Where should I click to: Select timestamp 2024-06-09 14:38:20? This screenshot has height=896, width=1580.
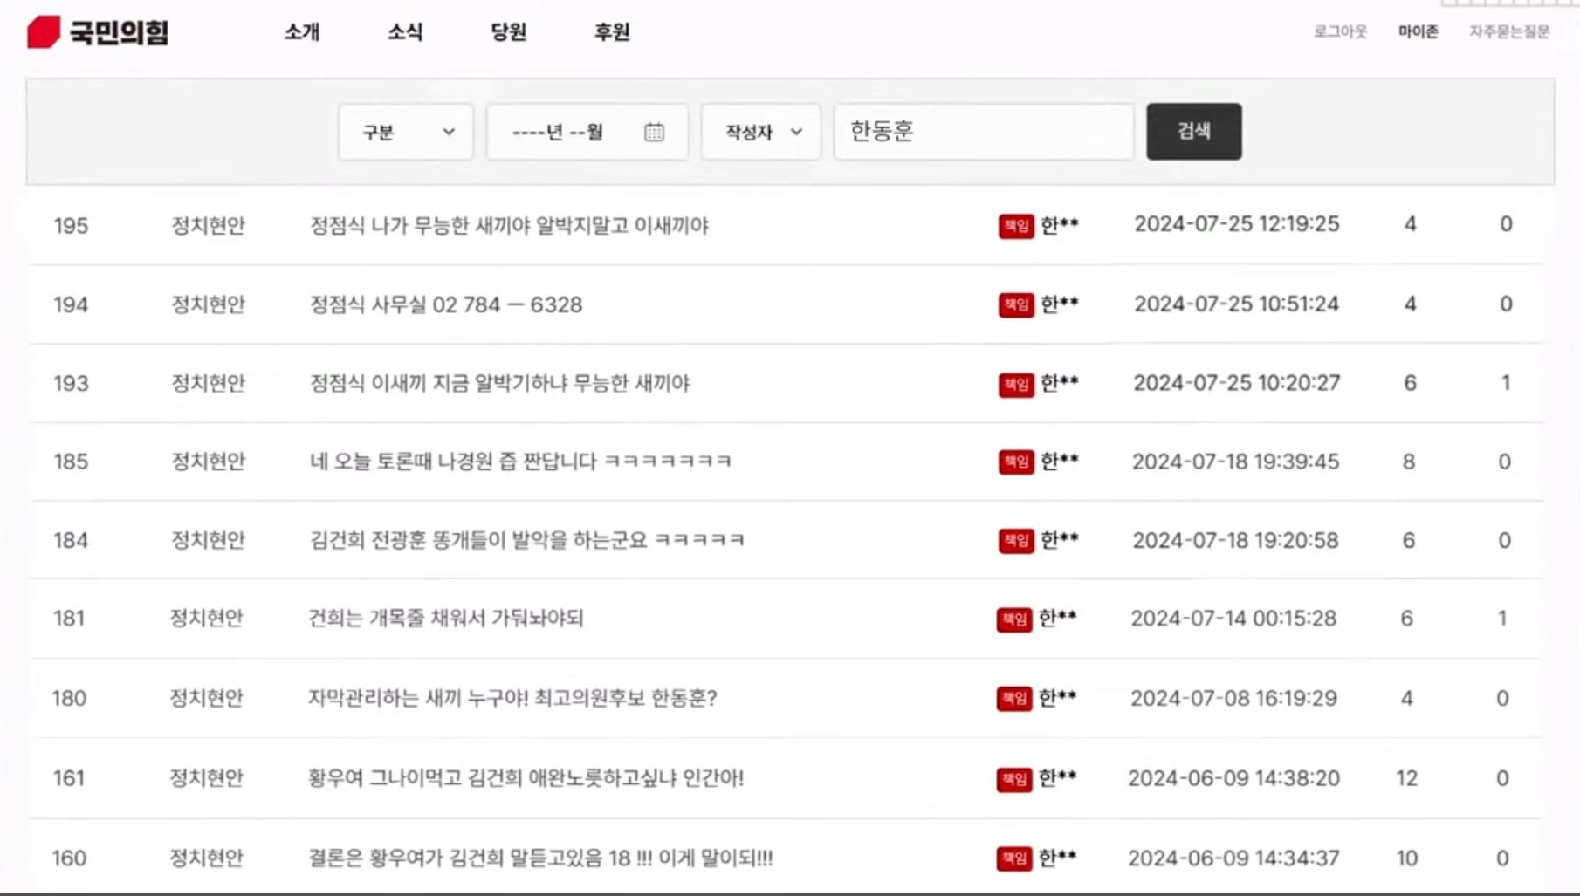[x=1233, y=777]
